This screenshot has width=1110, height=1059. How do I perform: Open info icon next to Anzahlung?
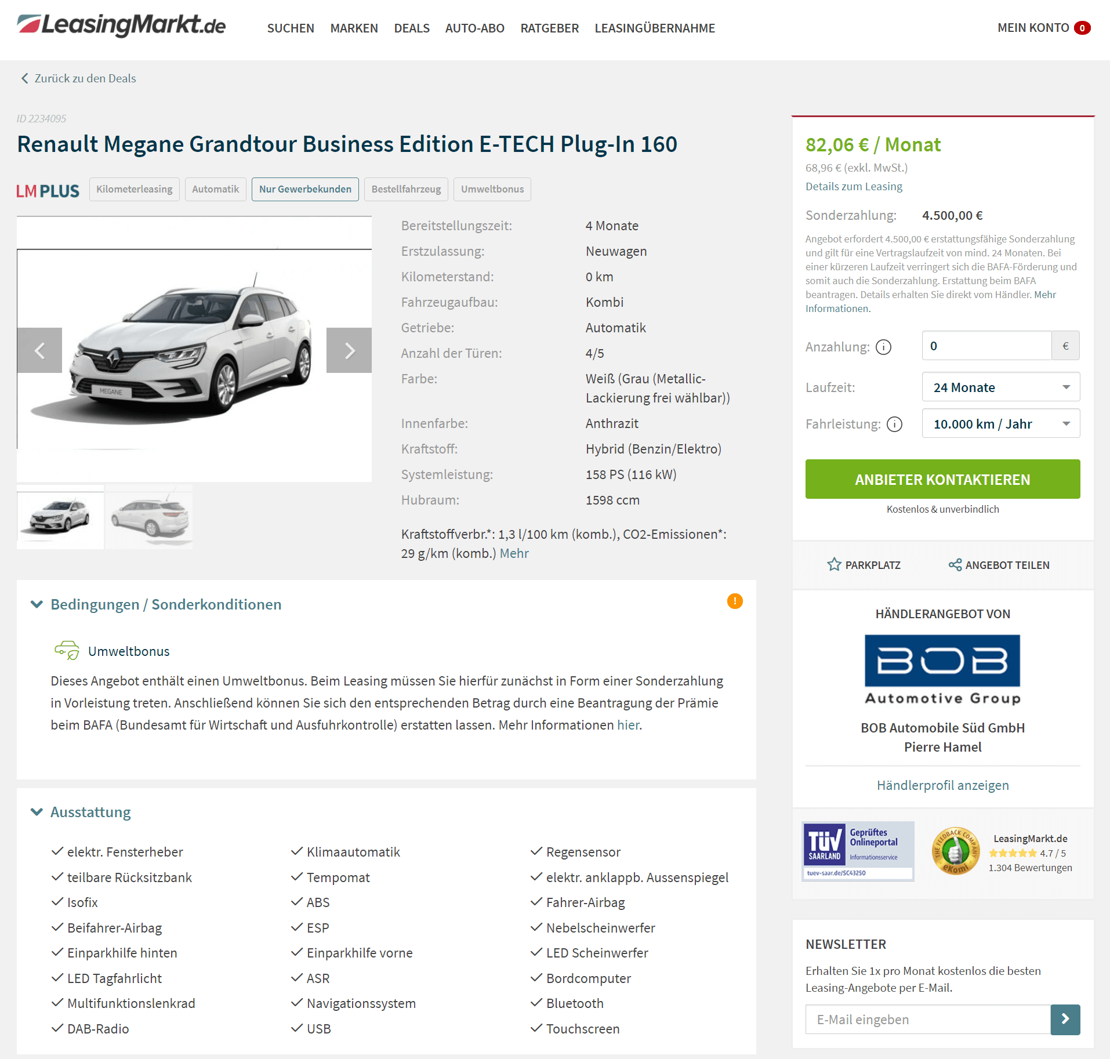(x=883, y=347)
